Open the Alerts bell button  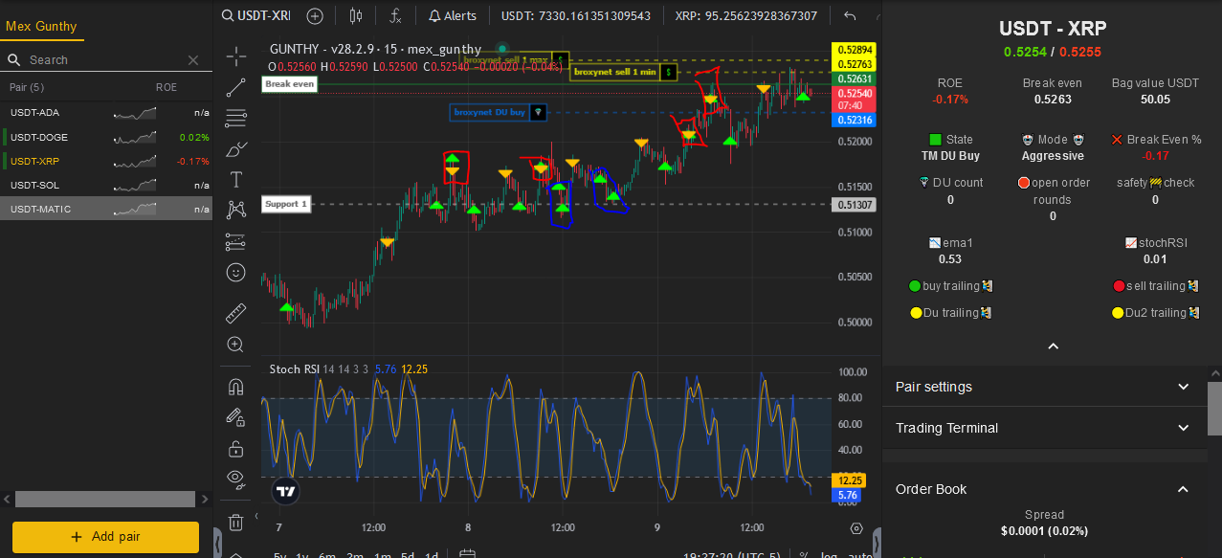(453, 16)
